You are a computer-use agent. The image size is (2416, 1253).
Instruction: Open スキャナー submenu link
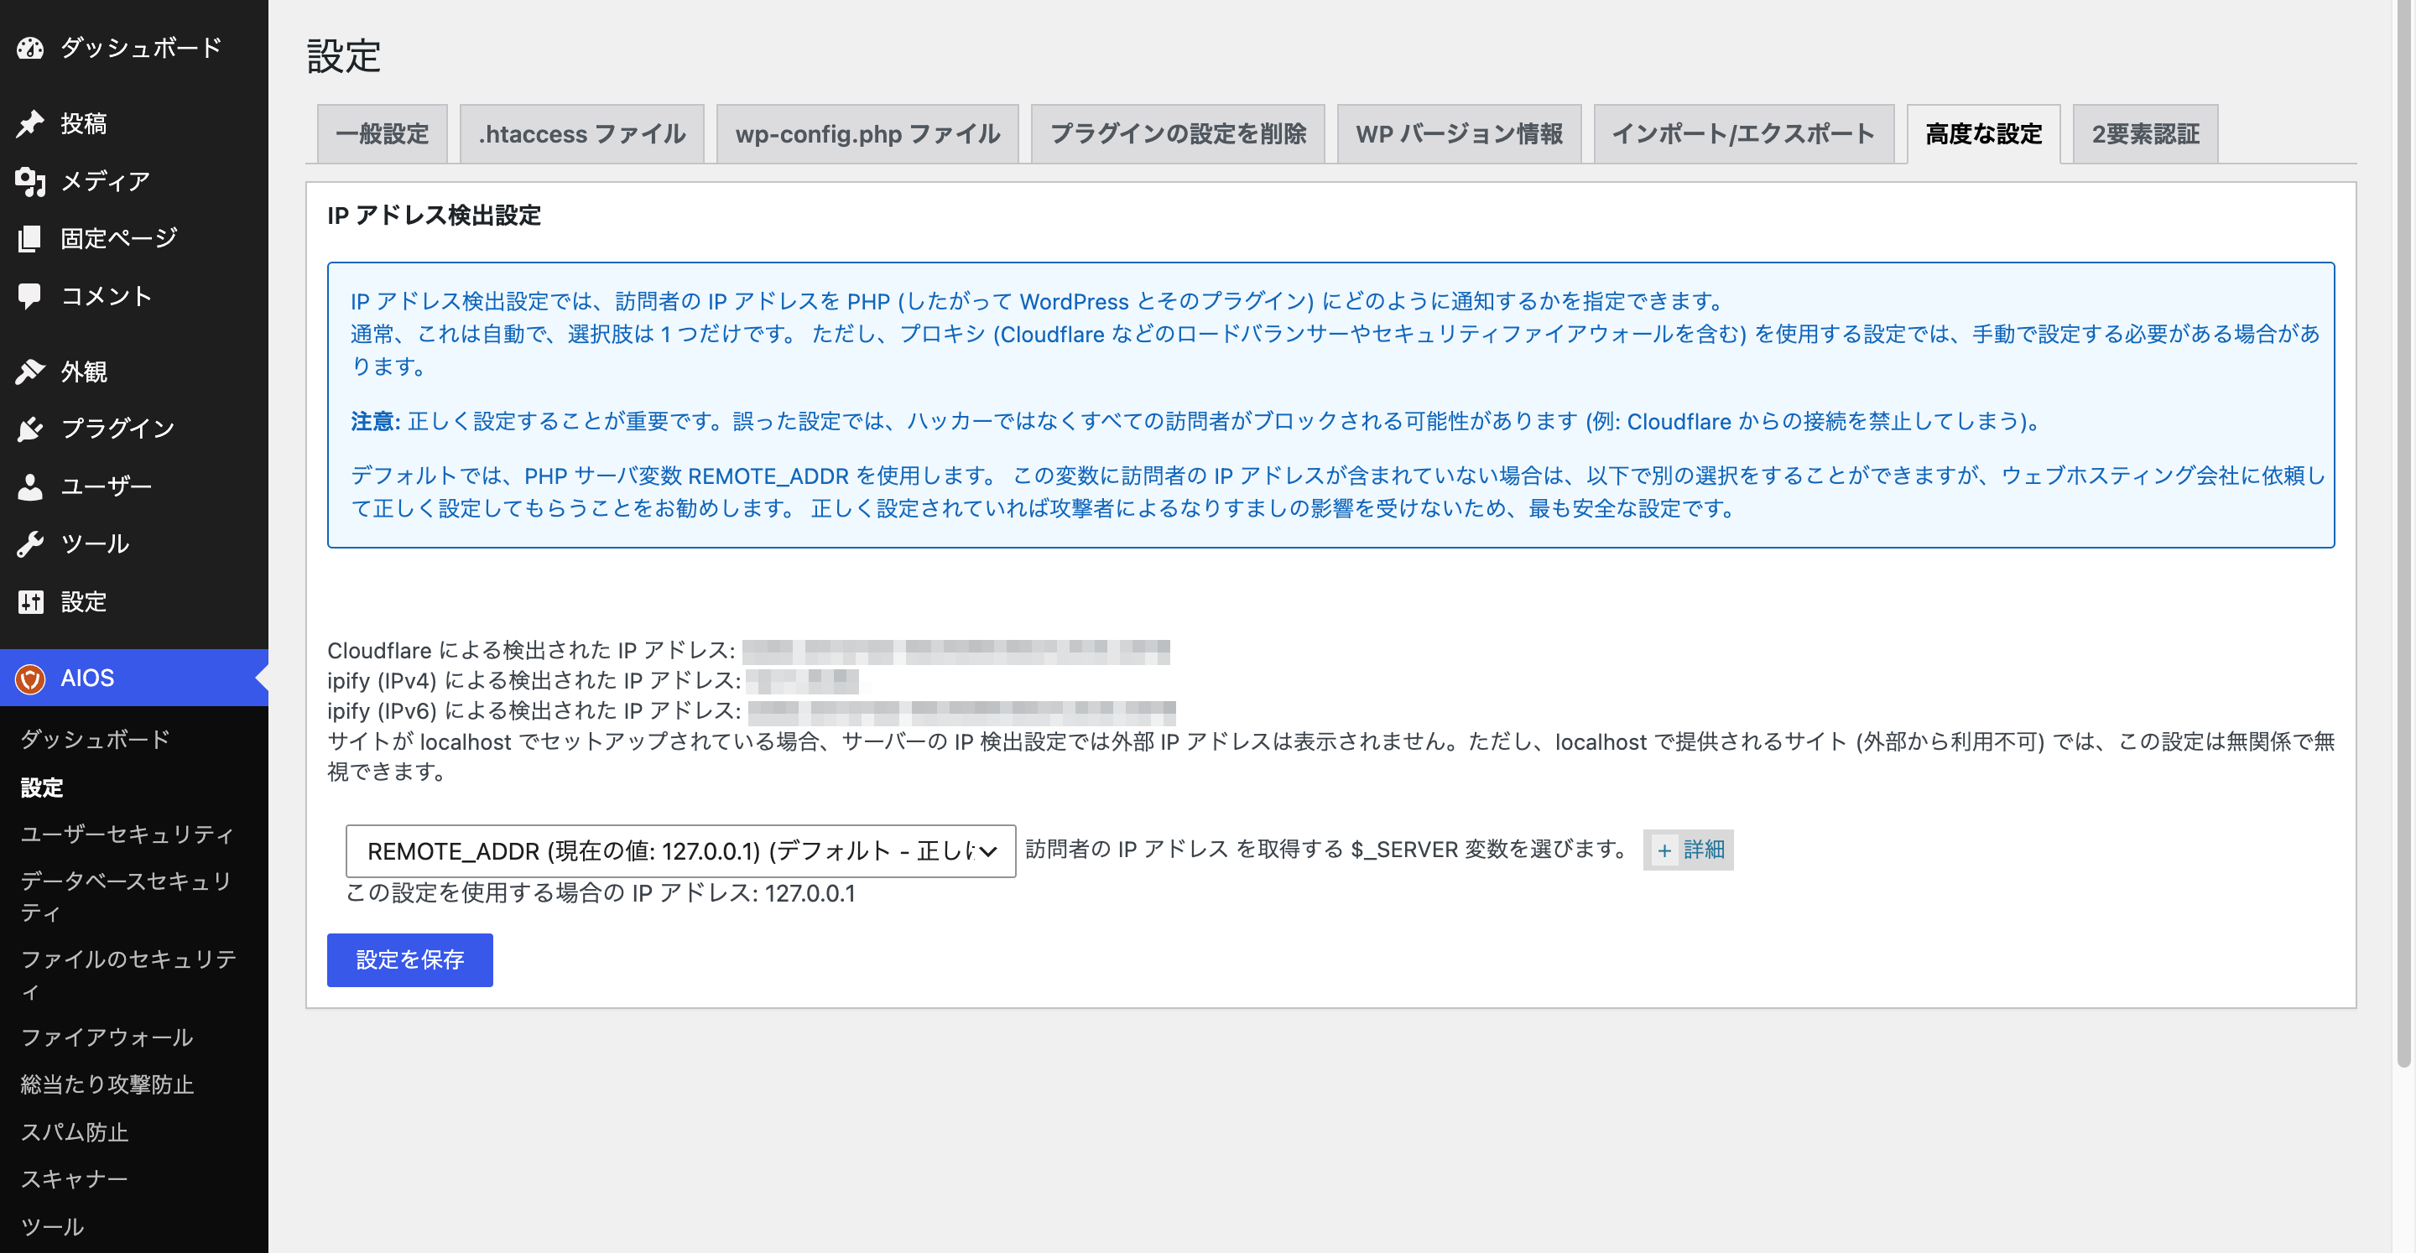pos(74,1179)
